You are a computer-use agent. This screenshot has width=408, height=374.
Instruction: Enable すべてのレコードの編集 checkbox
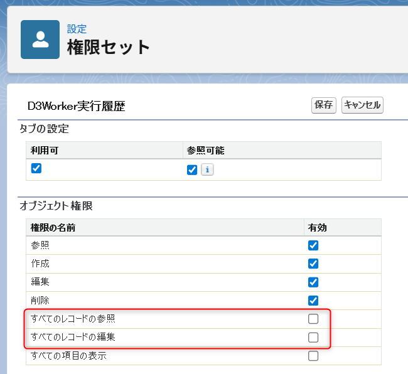pyautogui.click(x=313, y=338)
